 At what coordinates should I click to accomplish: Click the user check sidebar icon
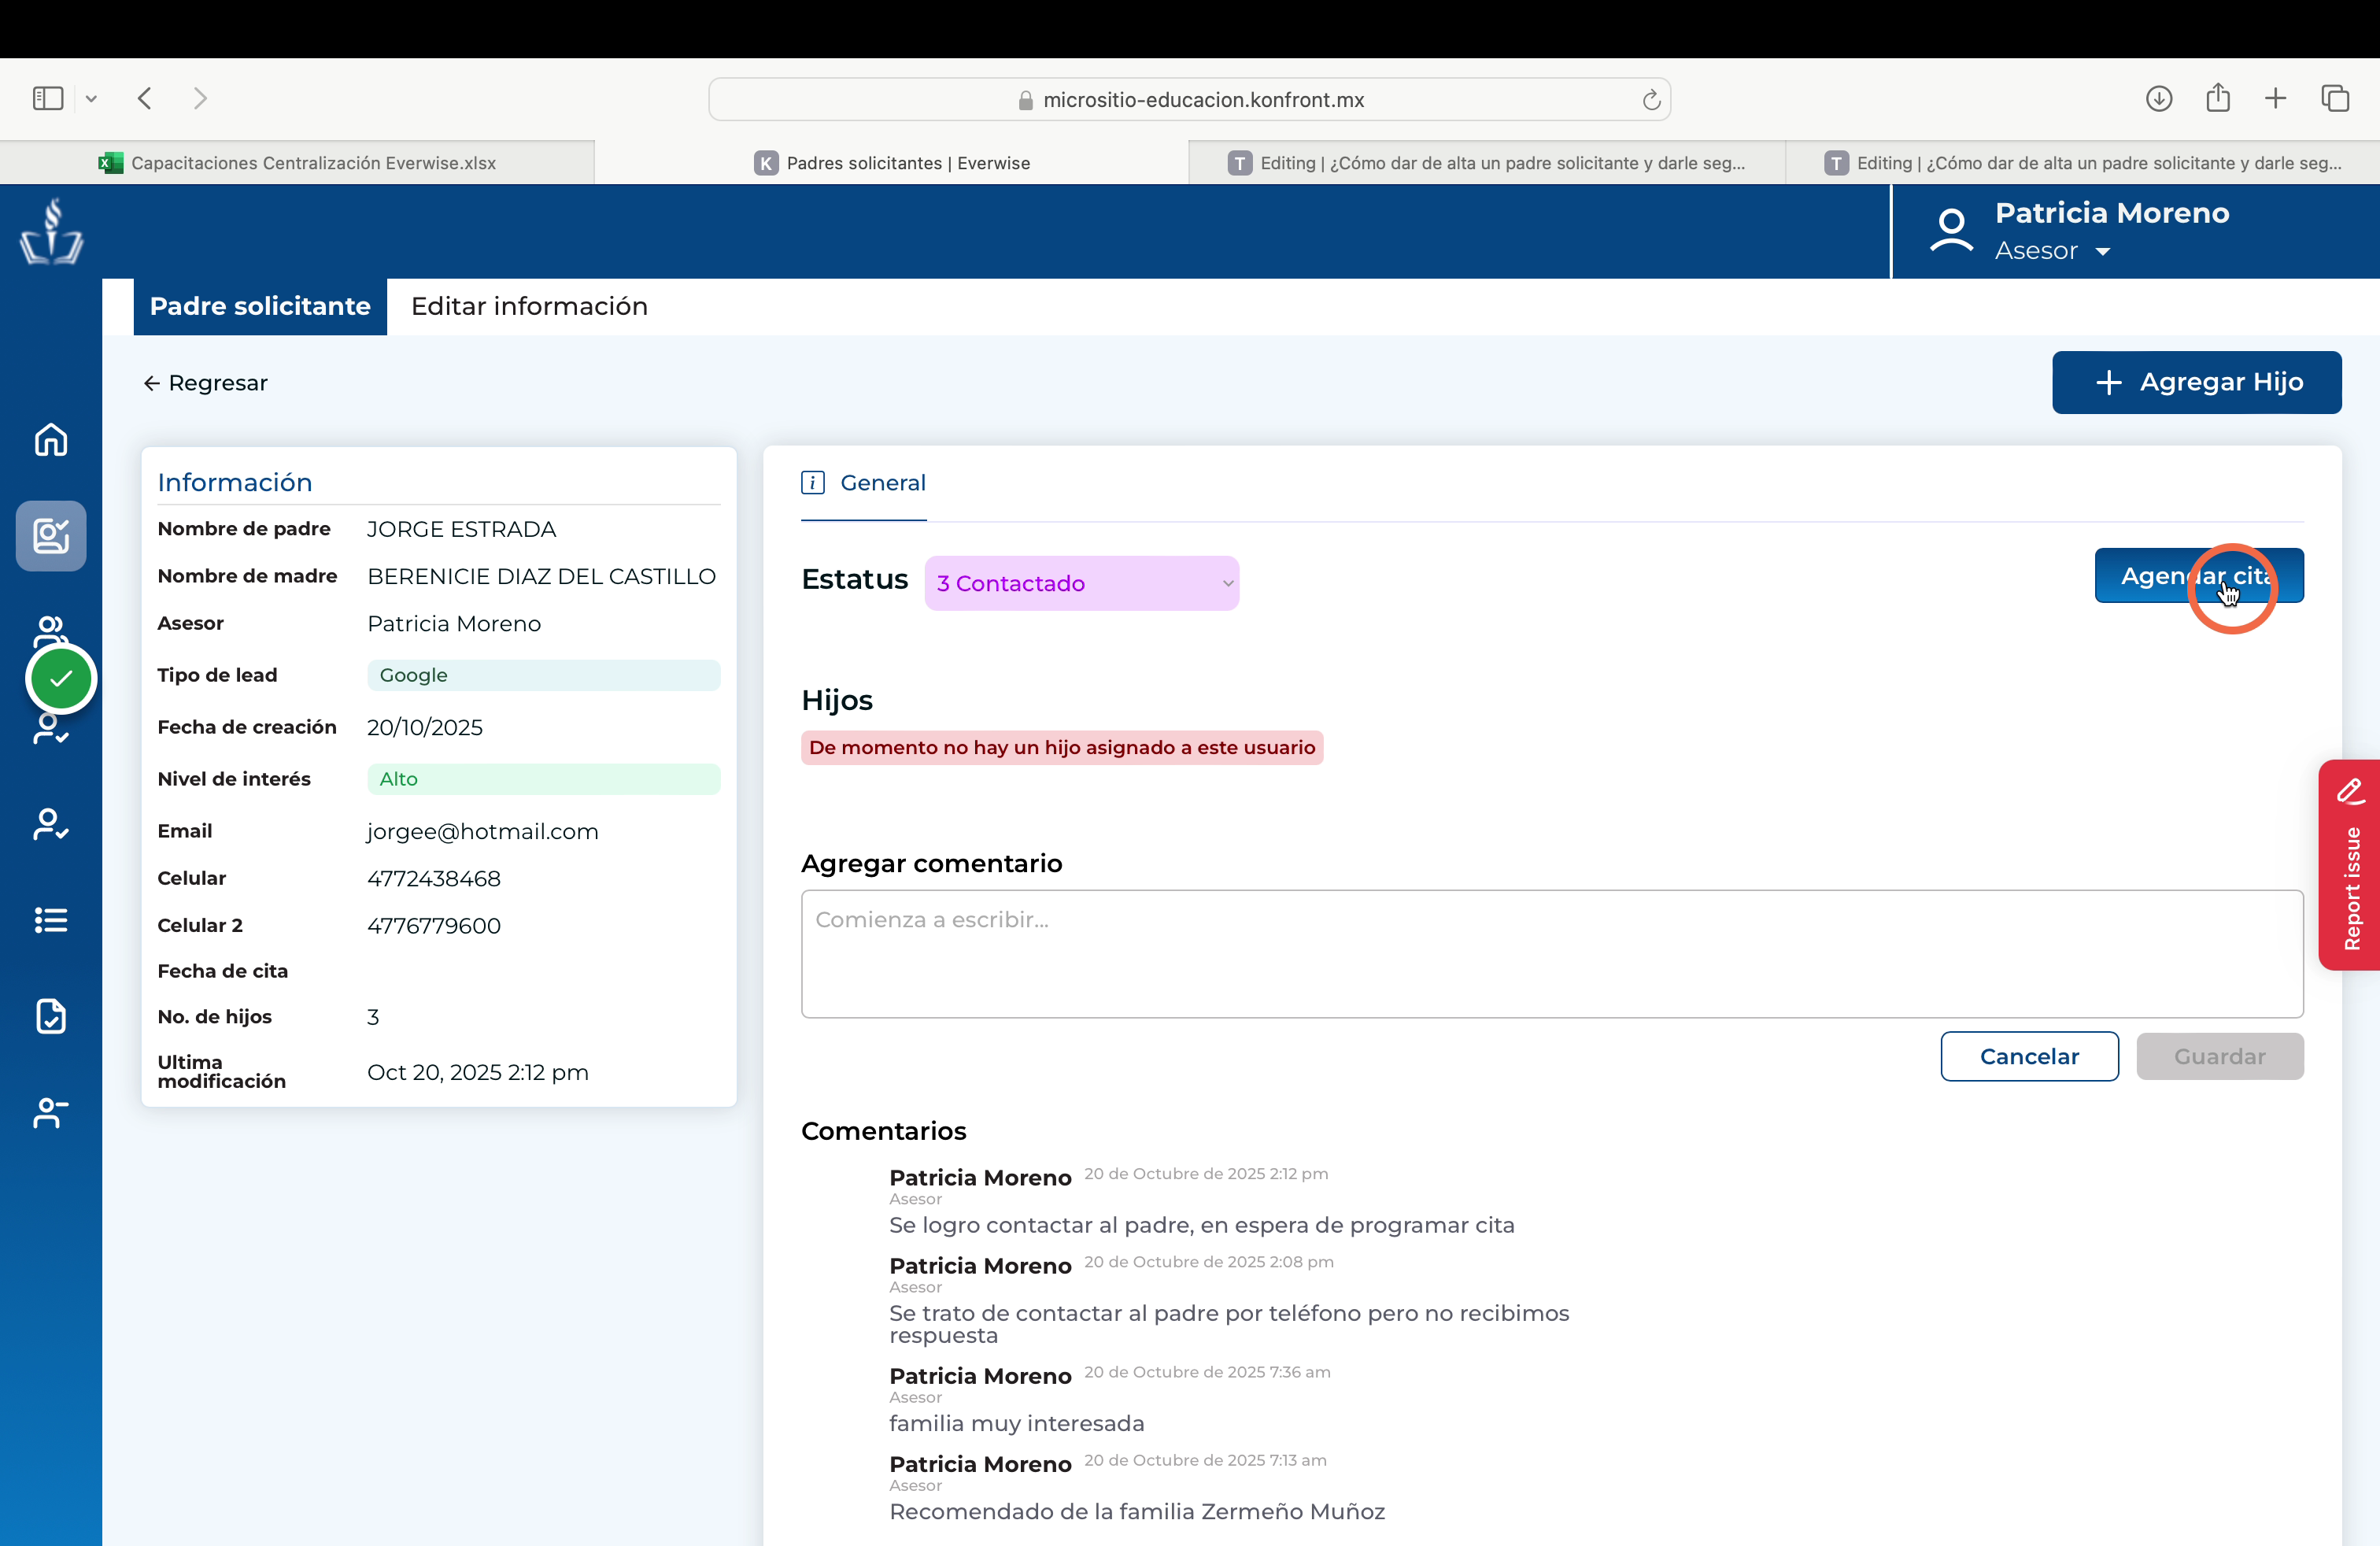pyautogui.click(x=51, y=824)
